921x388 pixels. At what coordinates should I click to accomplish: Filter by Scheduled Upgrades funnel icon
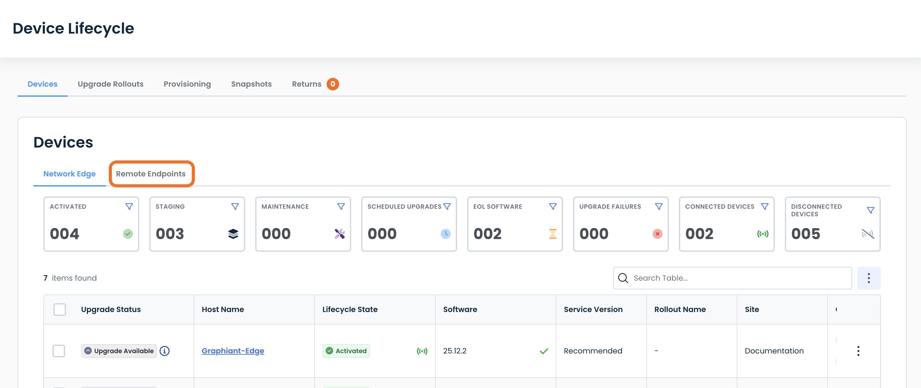tap(447, 207)
